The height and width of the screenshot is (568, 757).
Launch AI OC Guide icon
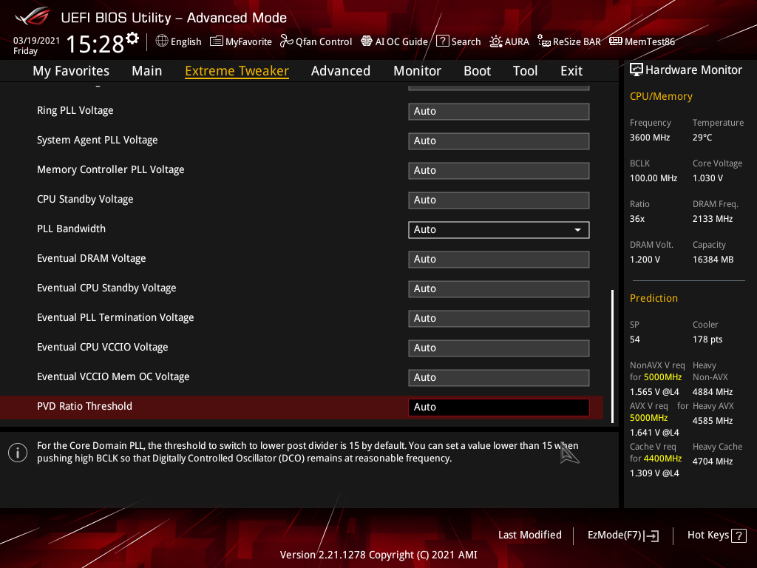(x=367, y=41)
